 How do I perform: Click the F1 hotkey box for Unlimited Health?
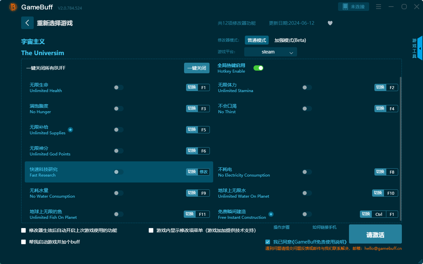tap(204, 87)
